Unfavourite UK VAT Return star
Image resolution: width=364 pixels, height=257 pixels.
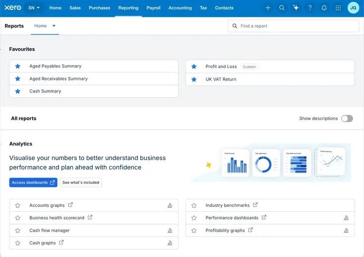tap(194, 80)
